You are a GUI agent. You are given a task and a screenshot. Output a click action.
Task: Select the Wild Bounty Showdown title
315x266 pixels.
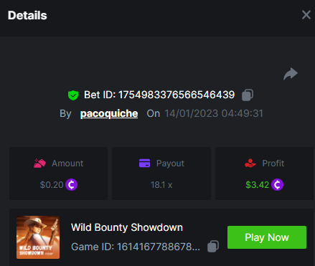pyautogui.click(x=127, y=227)
